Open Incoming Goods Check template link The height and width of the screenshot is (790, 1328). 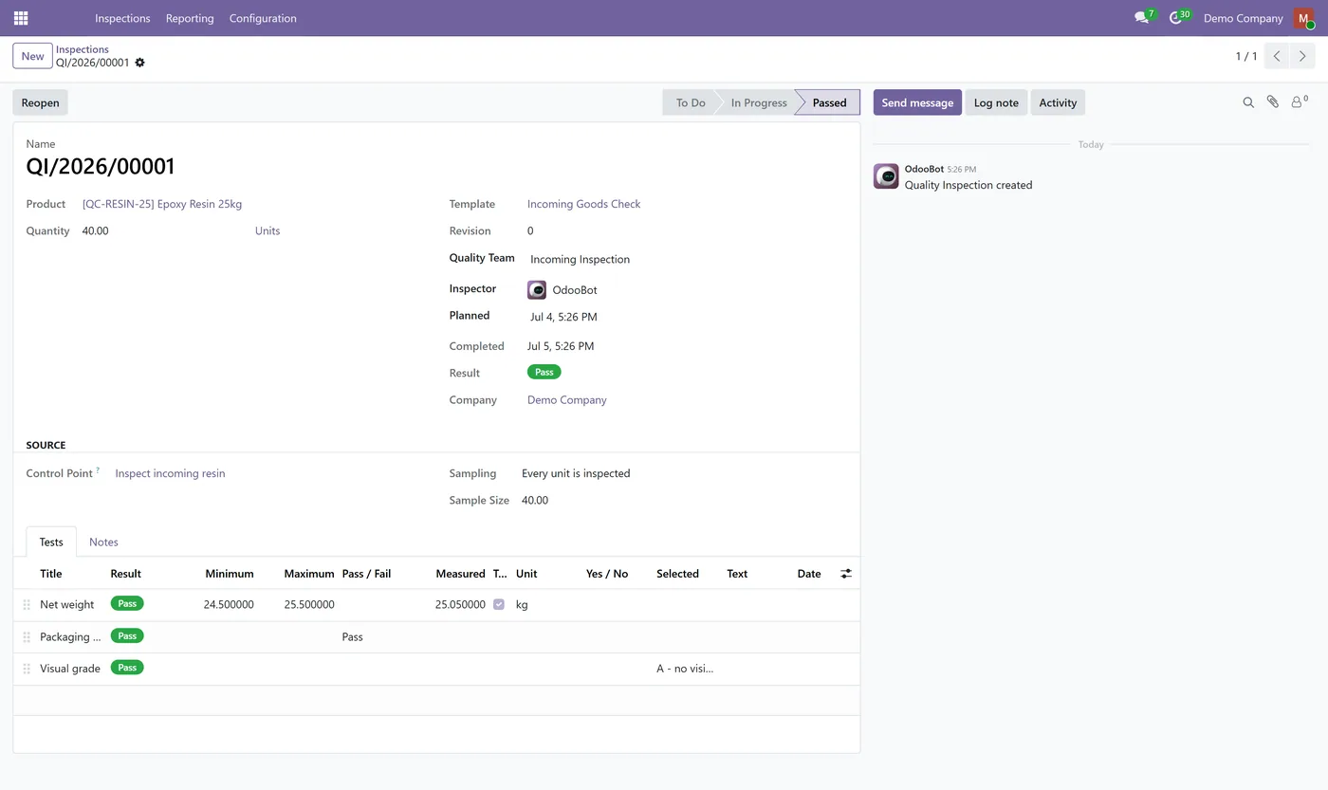(x=584, y=204)
